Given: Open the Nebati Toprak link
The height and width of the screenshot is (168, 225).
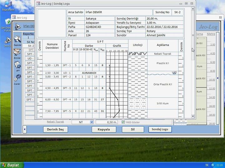Looking at the screenshot, I should click(x=55, y=122).
